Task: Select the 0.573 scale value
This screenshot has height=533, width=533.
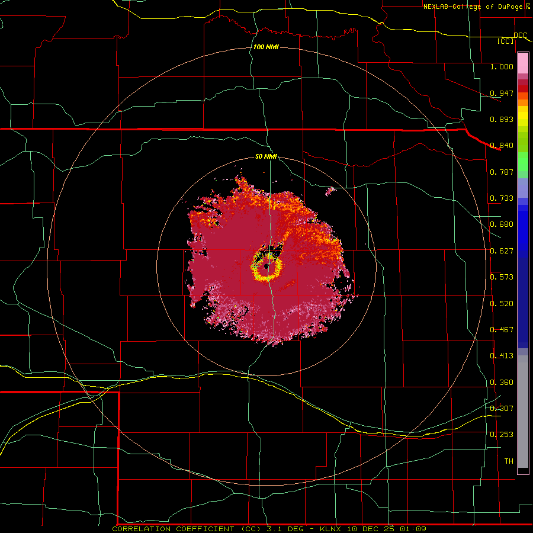Action: 502,277
